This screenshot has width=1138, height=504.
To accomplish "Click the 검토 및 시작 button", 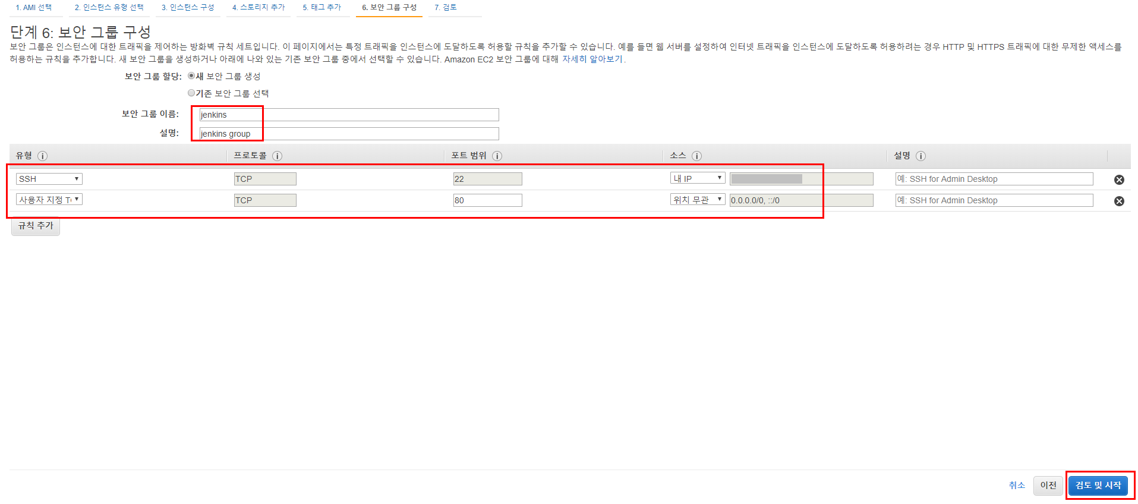I will click(x=1098, y=486).
